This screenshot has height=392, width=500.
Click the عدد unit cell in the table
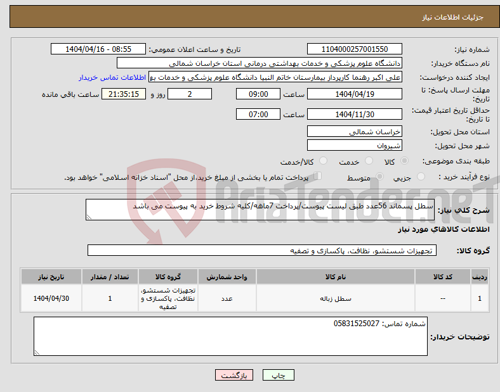click(x=227, y=298)
